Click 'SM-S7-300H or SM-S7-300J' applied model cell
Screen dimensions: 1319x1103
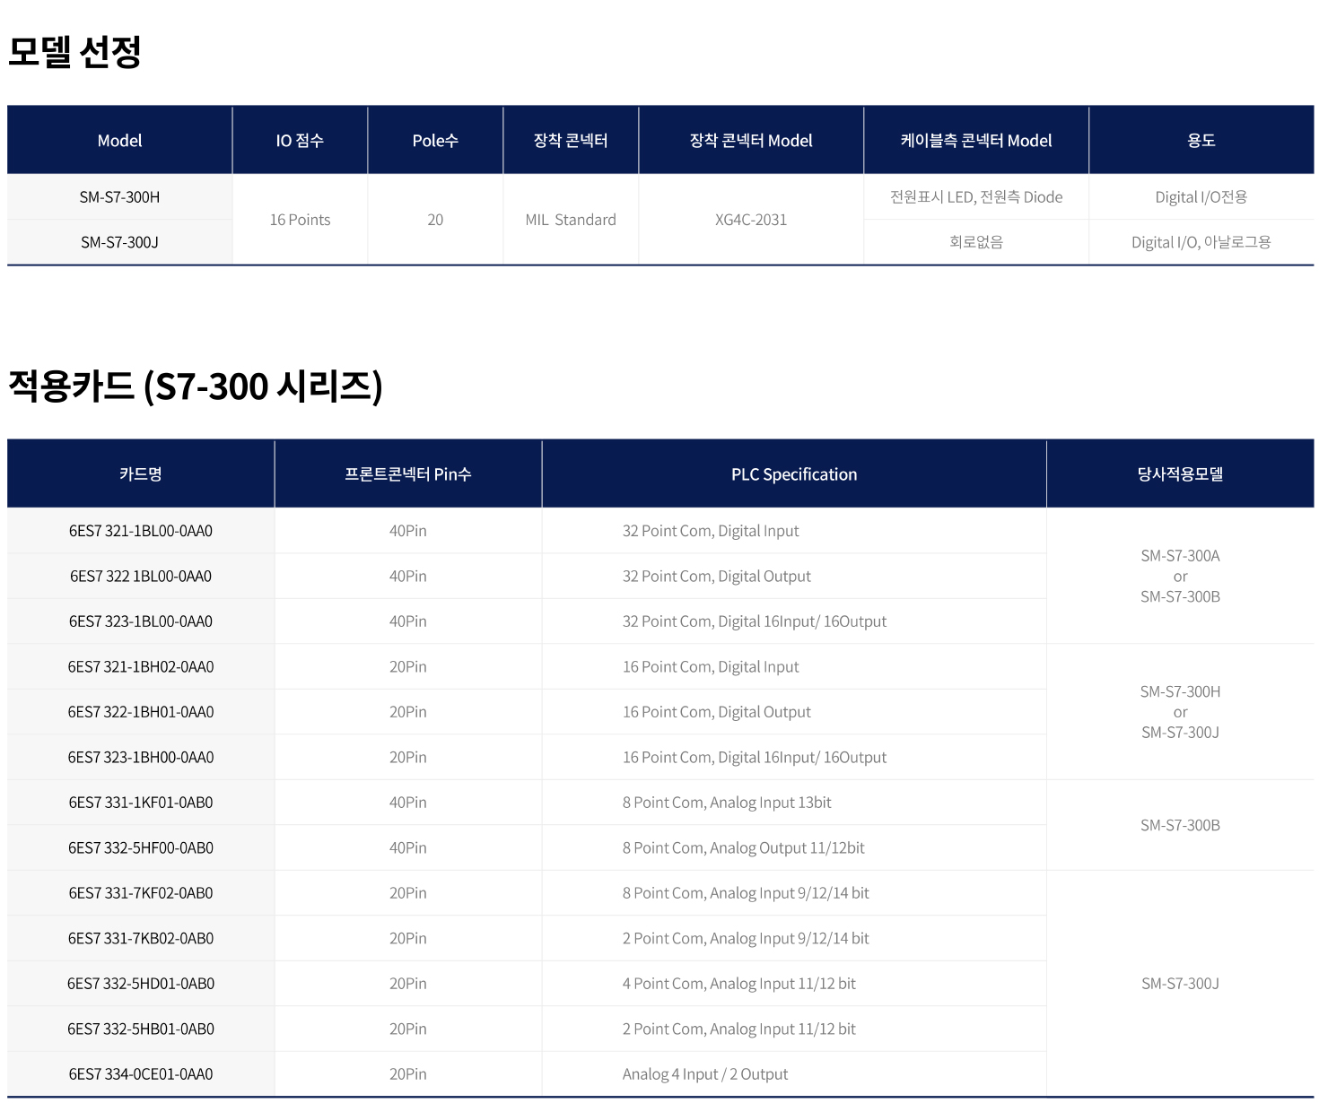coord(1181,712)
